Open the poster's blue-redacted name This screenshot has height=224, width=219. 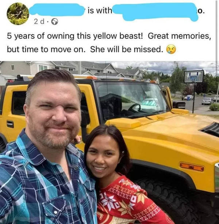[x=57, y=10]
